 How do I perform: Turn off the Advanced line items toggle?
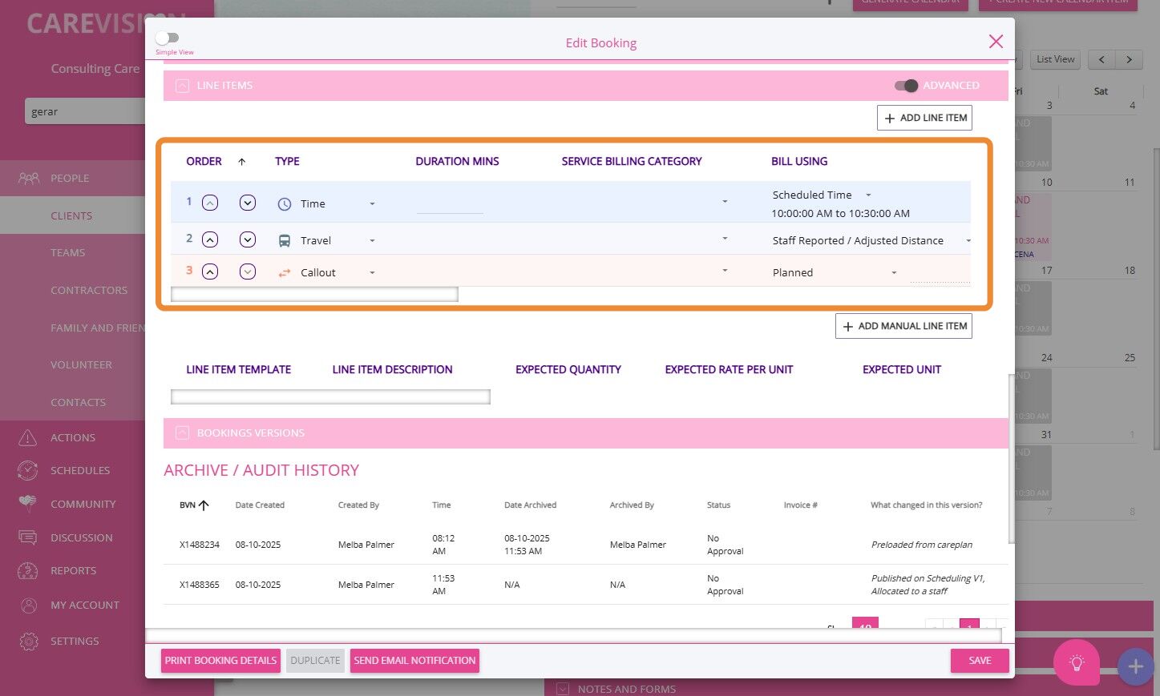click(907, 86)
